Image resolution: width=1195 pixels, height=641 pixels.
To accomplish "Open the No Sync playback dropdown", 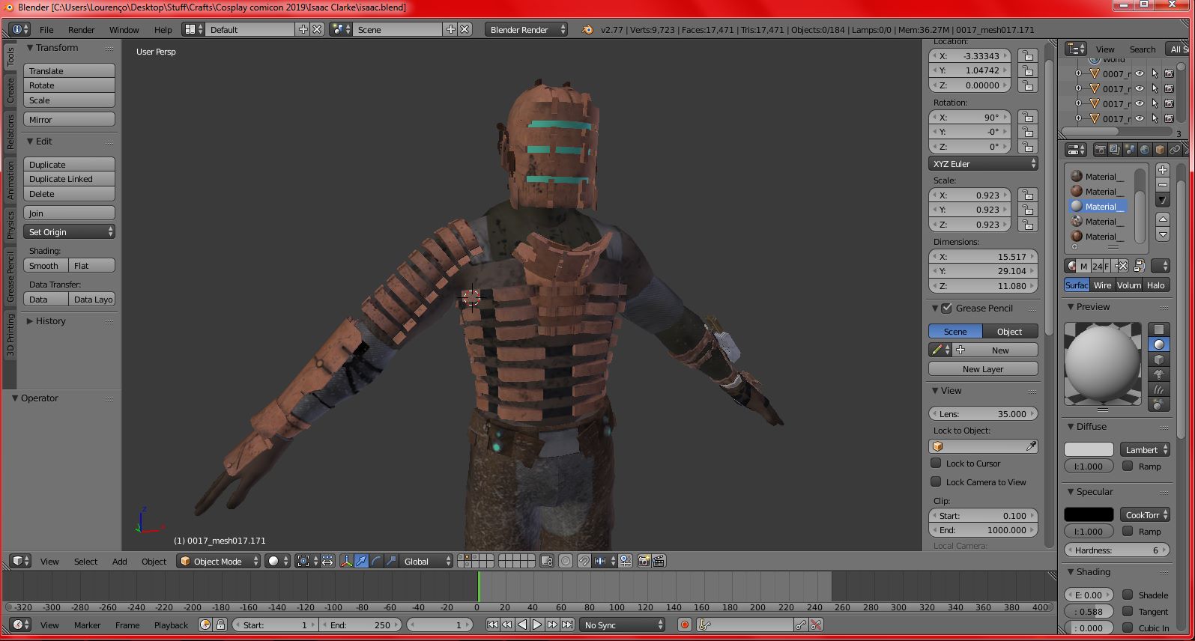I will click(x=623, y=625).
